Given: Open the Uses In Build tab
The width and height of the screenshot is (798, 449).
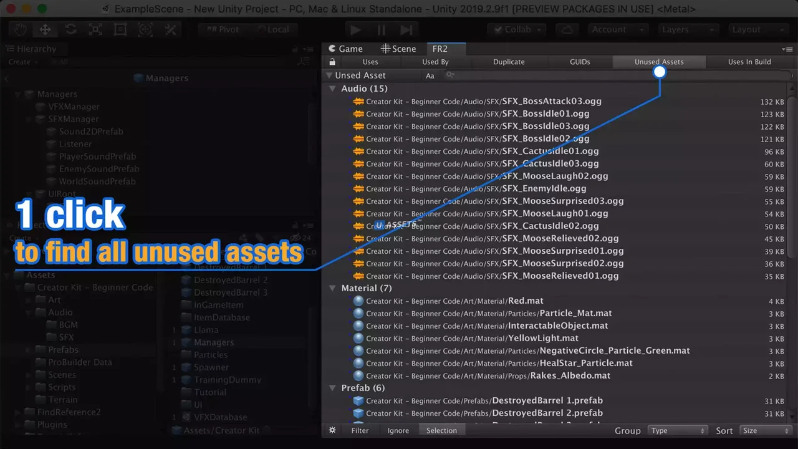Looking at the screenshot, I should (749, 62).
